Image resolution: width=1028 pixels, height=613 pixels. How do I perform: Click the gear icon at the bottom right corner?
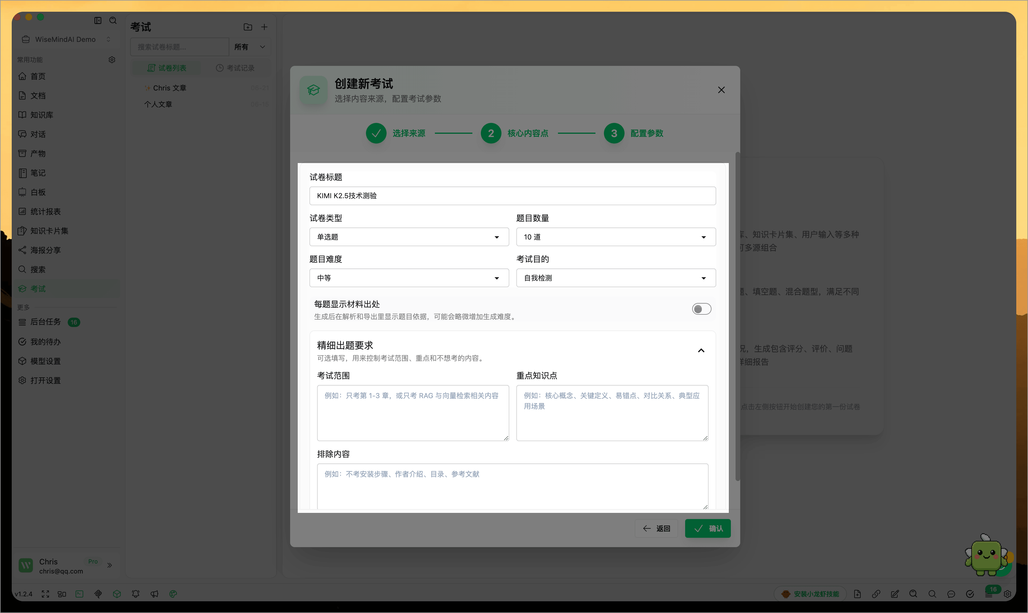click(1007, 594)
